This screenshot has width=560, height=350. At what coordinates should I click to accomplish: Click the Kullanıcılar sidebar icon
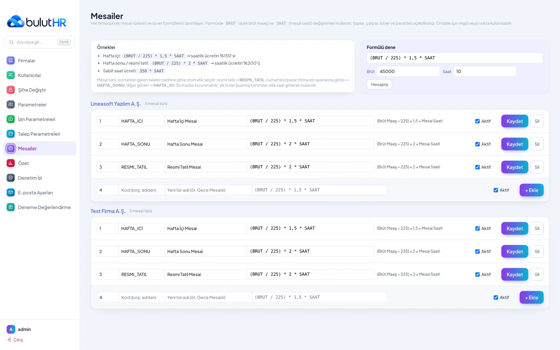click(x=11, y=75)
